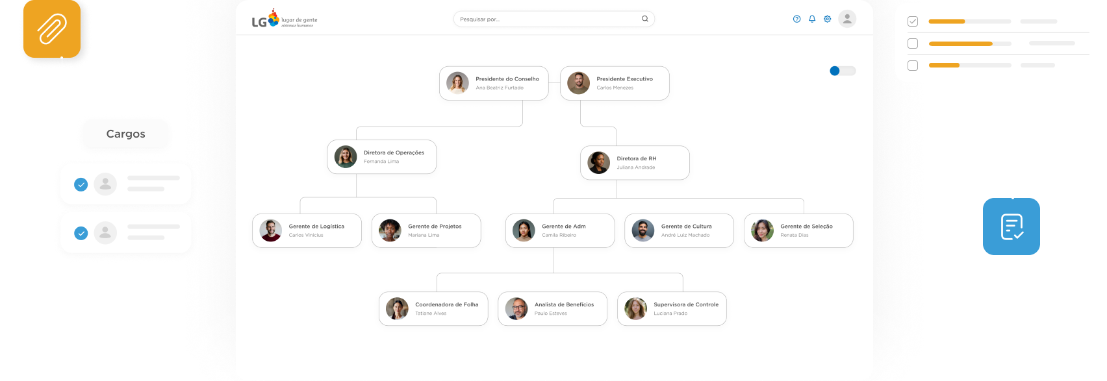Click in the Pesquisar por search field
Viewport: 1107px width, 381px height.
point(546,19)
